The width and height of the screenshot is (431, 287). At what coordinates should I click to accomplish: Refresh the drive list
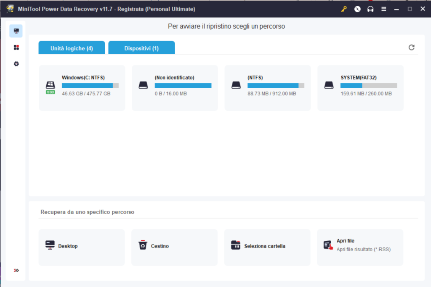(412, 47)
